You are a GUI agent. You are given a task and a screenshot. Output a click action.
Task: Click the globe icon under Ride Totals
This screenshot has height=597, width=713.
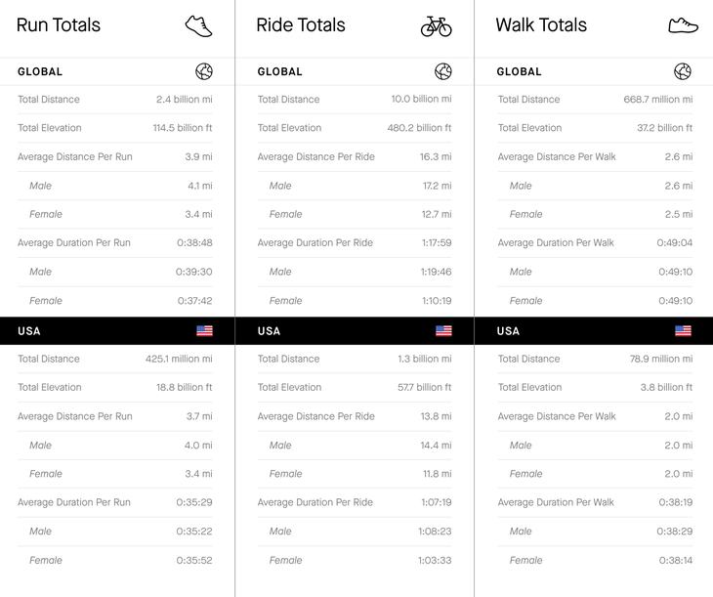[x=443, y=71]
